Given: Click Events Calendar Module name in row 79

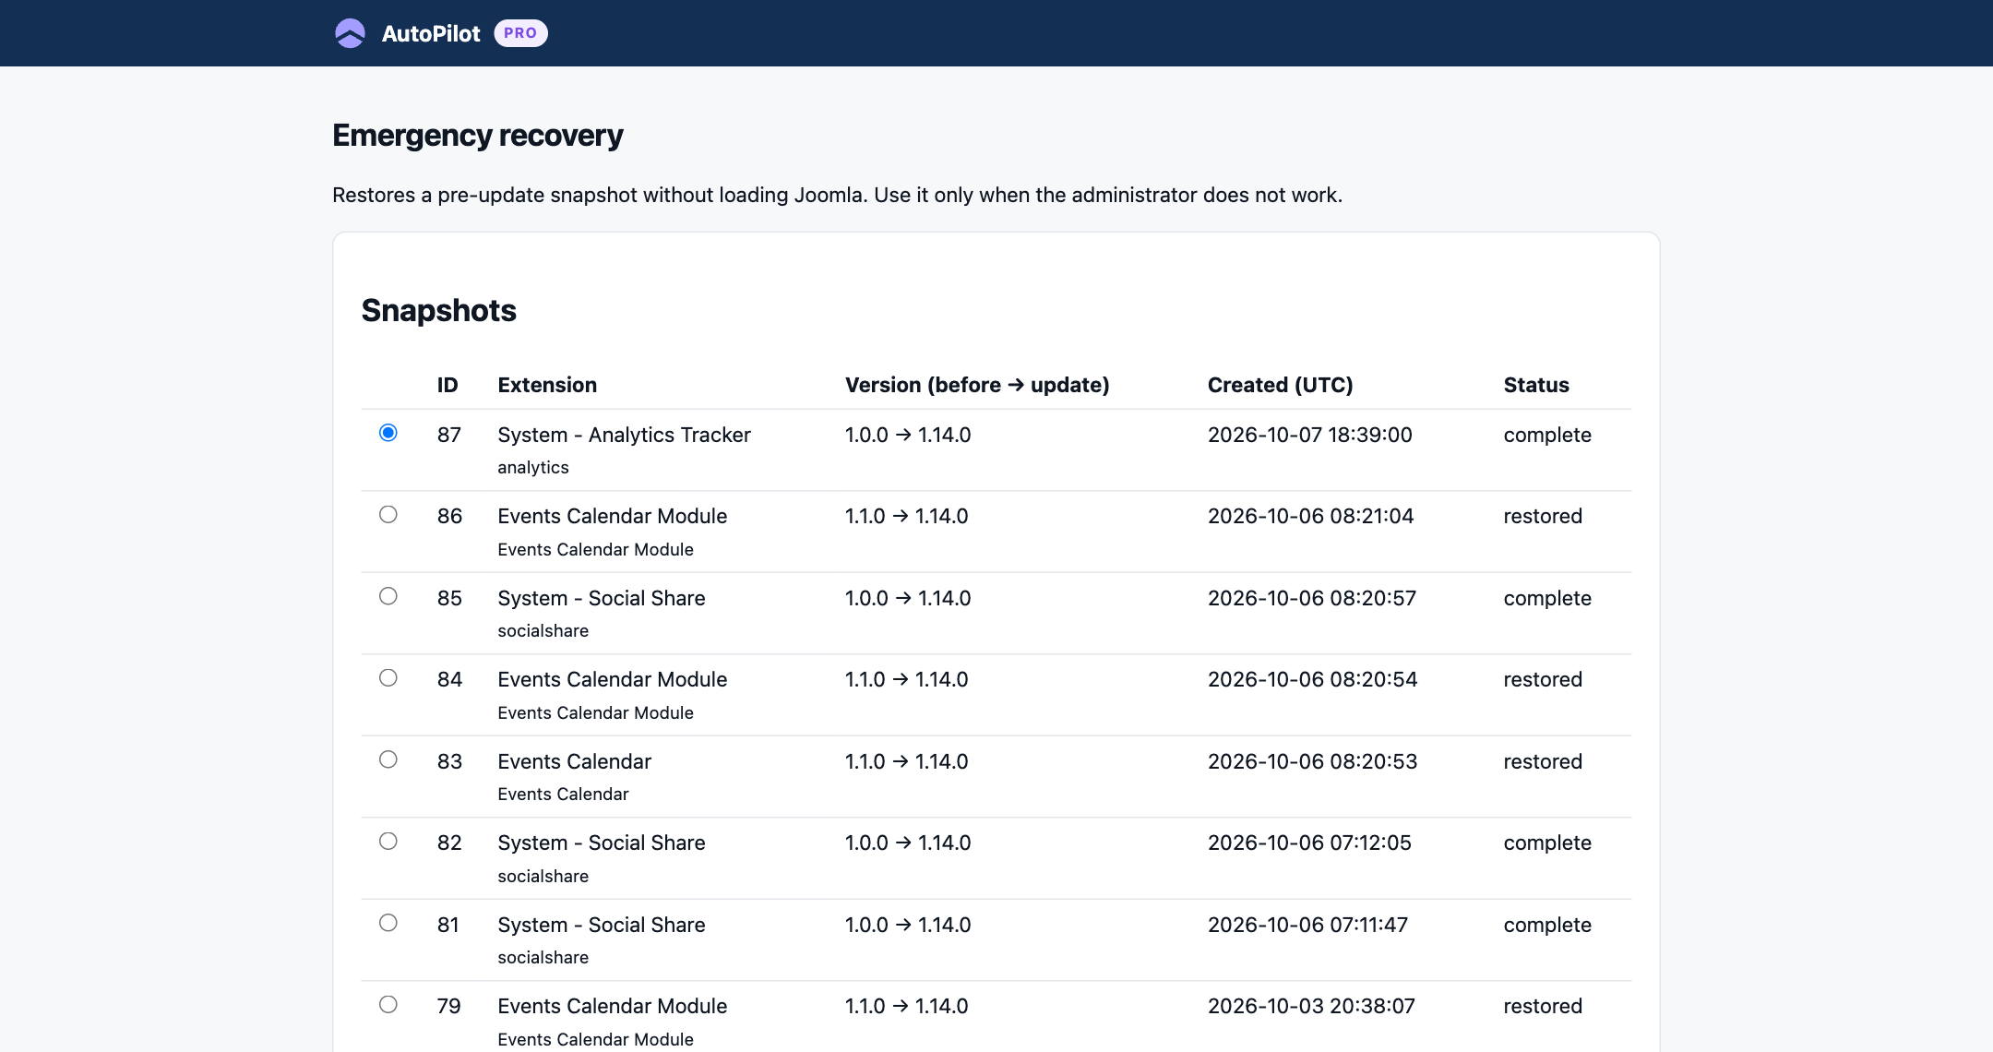Looking at the screenshot, I should coord(613,1006).
